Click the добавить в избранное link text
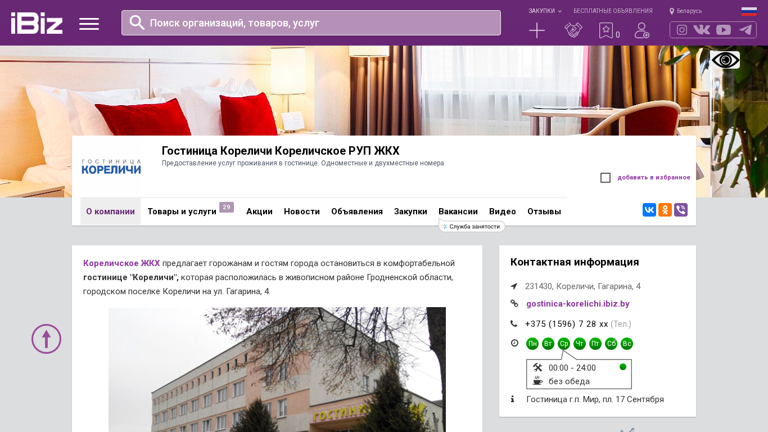Viewport: 768px width, 432px height. point(654,178)
